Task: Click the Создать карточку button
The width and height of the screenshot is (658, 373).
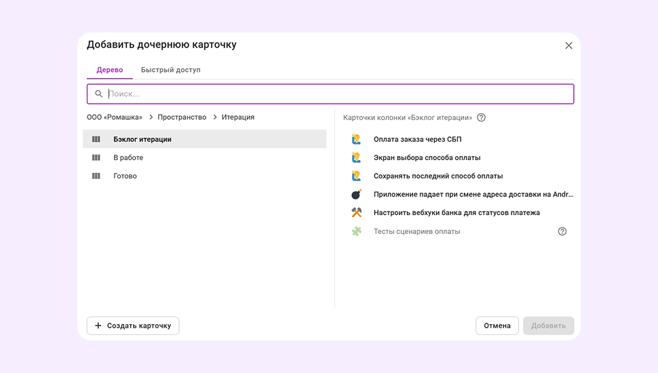Action: click(133, 326)
